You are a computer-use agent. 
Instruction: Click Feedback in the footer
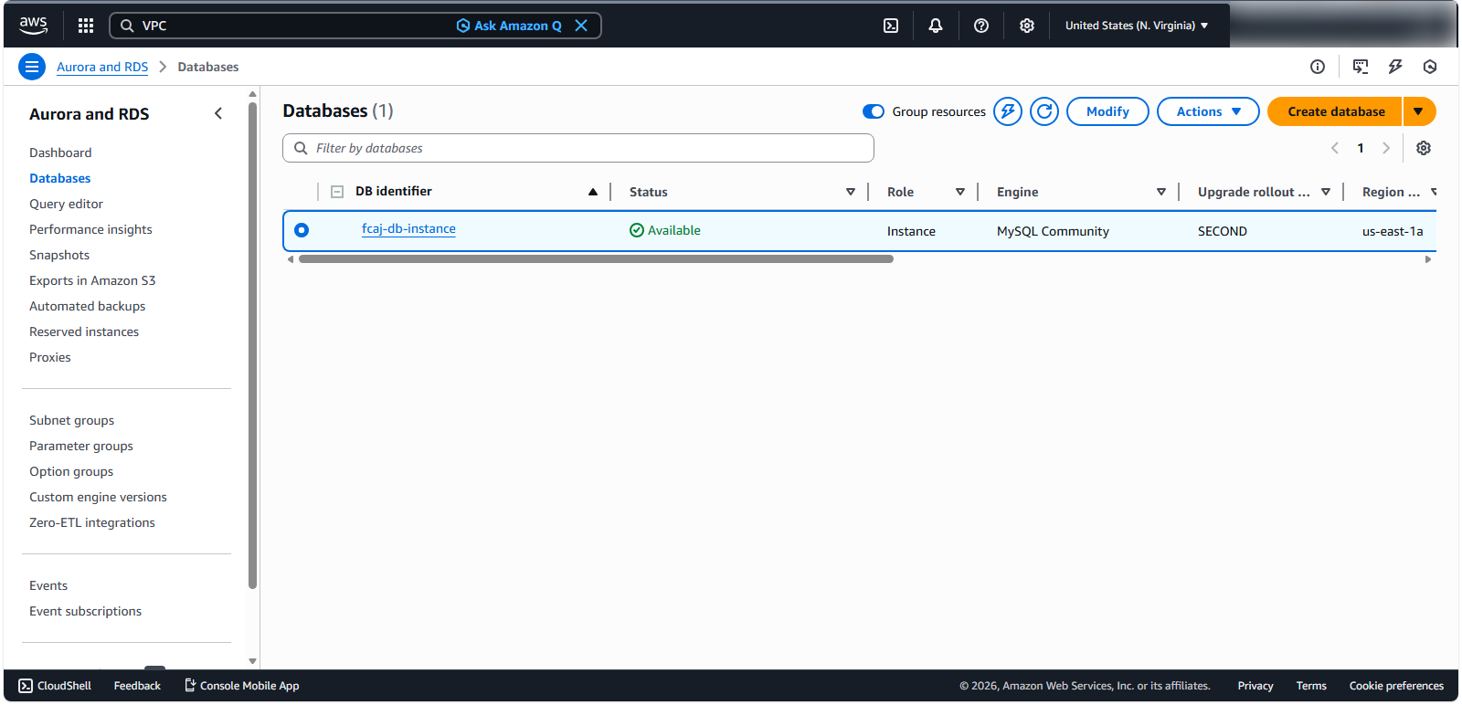pos(137,686)
